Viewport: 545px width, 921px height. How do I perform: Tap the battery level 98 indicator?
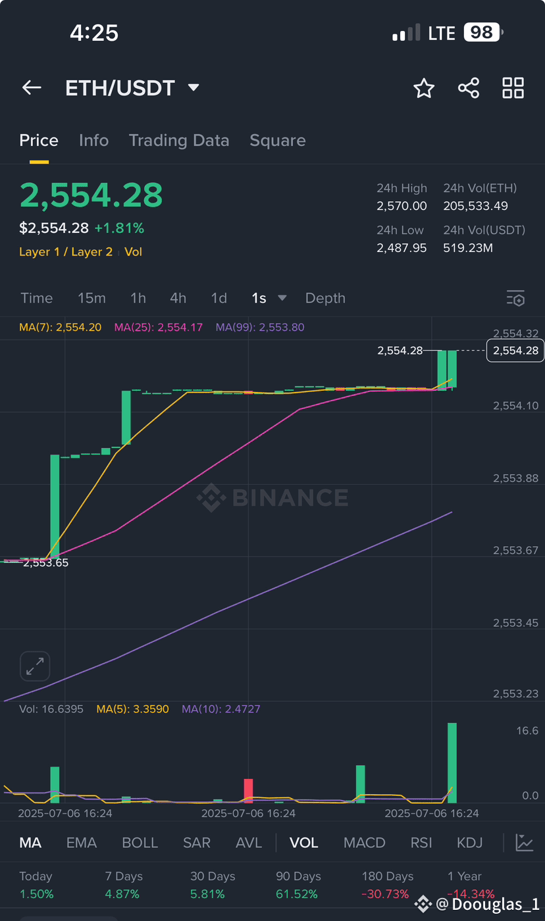coord(483,32)
